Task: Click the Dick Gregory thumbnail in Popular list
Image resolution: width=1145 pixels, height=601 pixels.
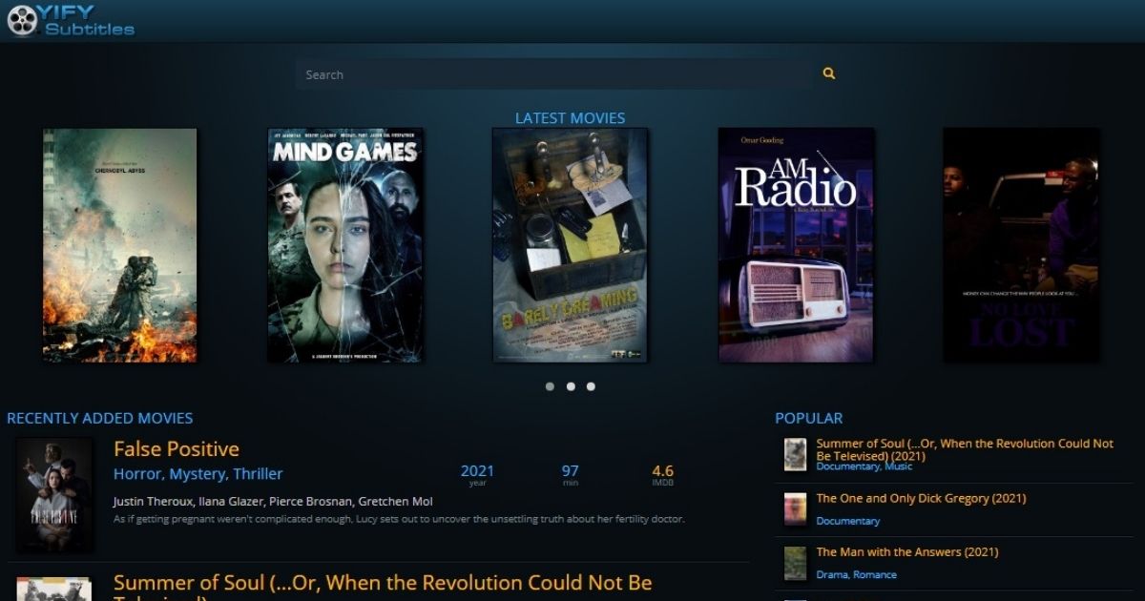Action: pos(795,508)
